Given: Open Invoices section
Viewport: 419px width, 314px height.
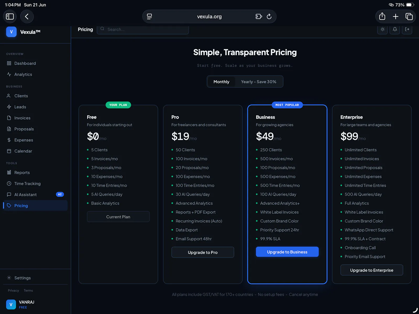Looking at the screenshot, I should coord(35,118).
